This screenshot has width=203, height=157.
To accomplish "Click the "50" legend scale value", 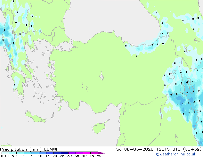I will click(x=99, y=156).
